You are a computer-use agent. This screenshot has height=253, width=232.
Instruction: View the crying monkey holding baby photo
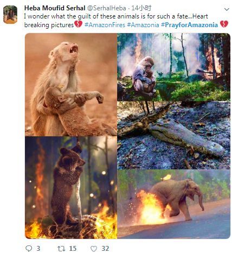click(71, 85)
